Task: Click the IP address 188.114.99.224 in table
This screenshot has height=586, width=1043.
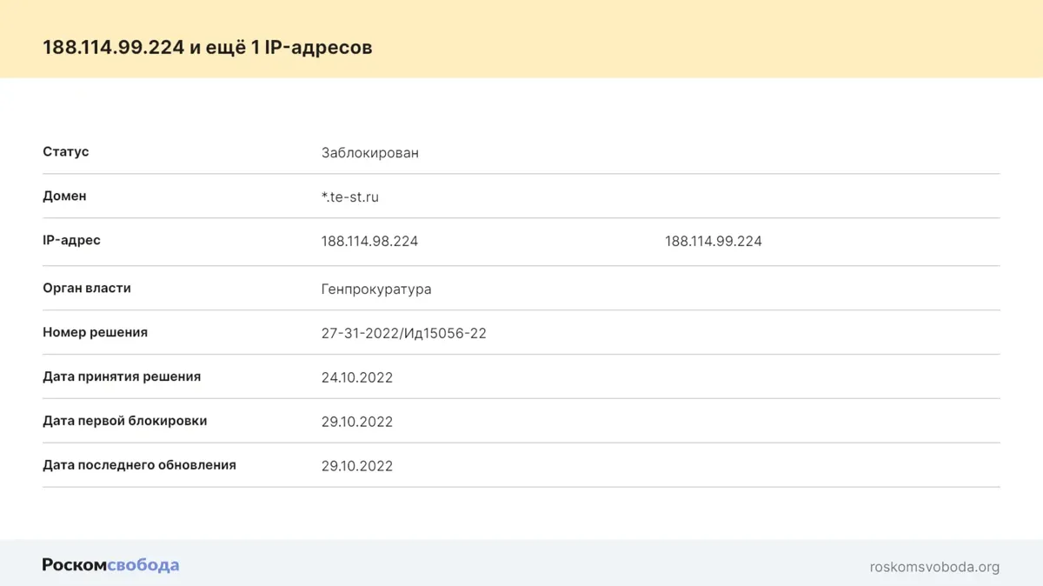Action: (713, 242)
